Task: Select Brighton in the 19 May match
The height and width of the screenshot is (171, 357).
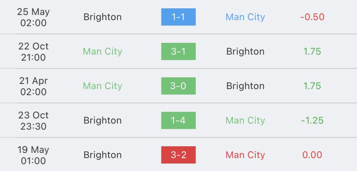Action: (x=102, y=155)
